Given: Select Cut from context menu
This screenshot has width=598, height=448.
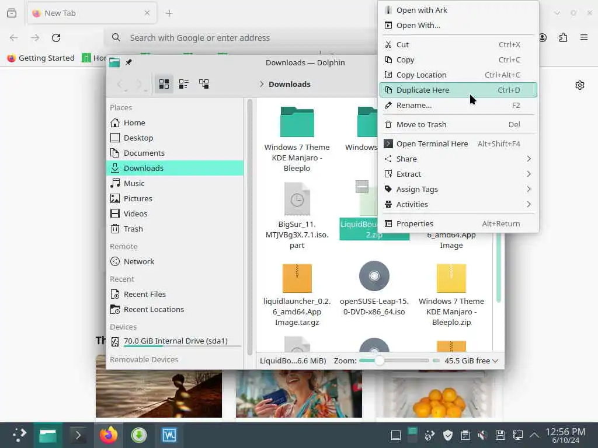Looking at the screenshot, I should 458,44.
